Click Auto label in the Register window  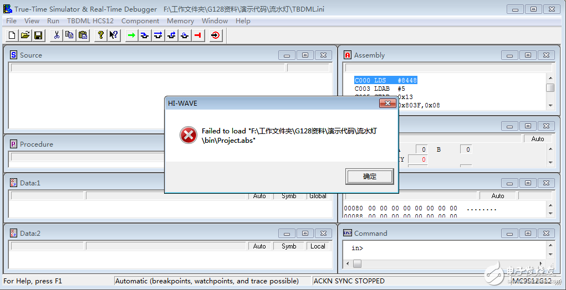[x=538, y=139]
